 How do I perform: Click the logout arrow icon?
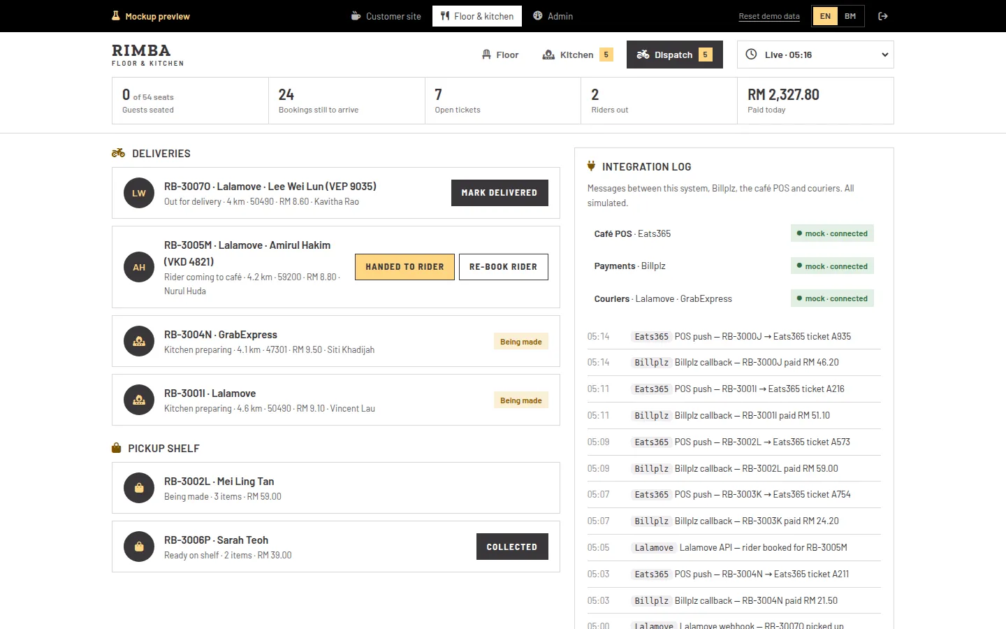(x=883, y=16)
